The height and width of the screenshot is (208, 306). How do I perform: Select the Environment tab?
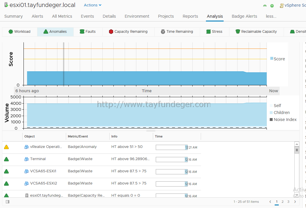click(137, 16)
